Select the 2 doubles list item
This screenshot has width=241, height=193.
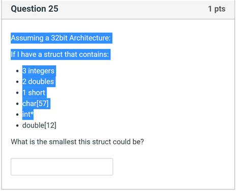38,82
